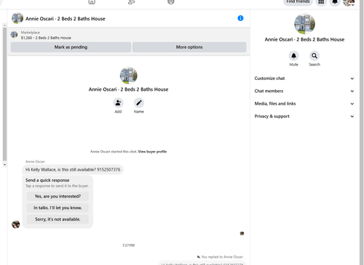Go to Home icon in top navigation
Viewport: 364px width, 265px height.
(x=92, y=2)
